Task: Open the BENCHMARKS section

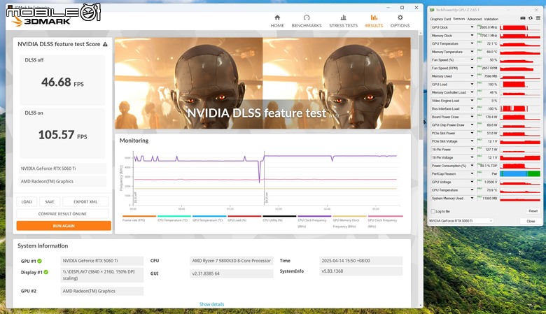Action: (307, 21)
